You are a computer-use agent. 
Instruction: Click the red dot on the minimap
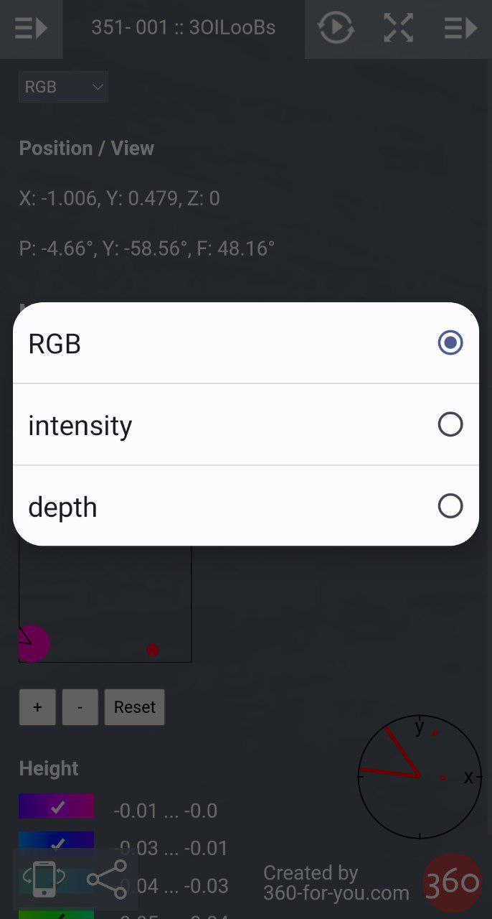click(153, 650)
